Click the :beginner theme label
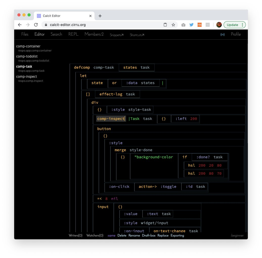Viewport: 262px width, 258px height. [x=237, y=236]
